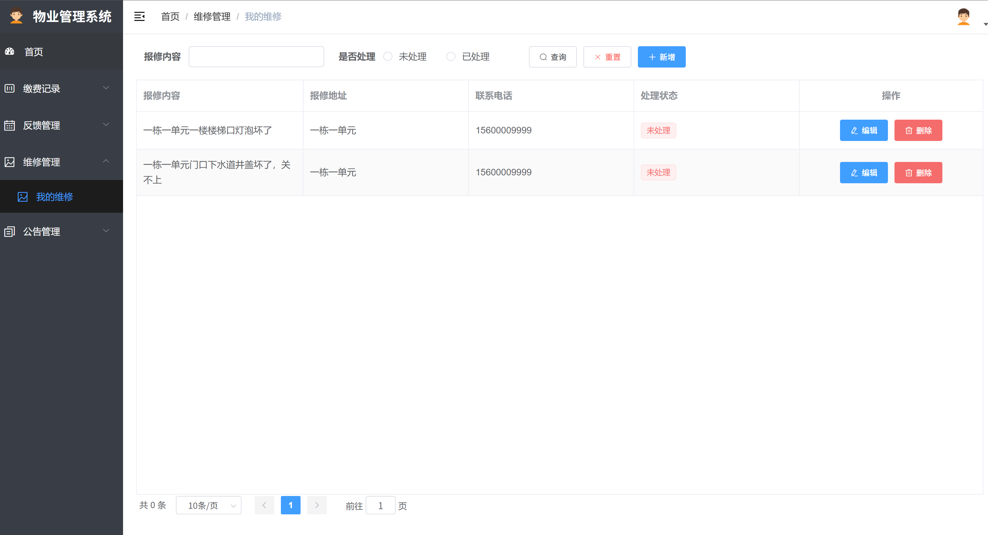Image resolution: width=988 pixels, height=535 pixels.
Task: Open 缴费记录 sidebar menu
Action: pos(61,89)
